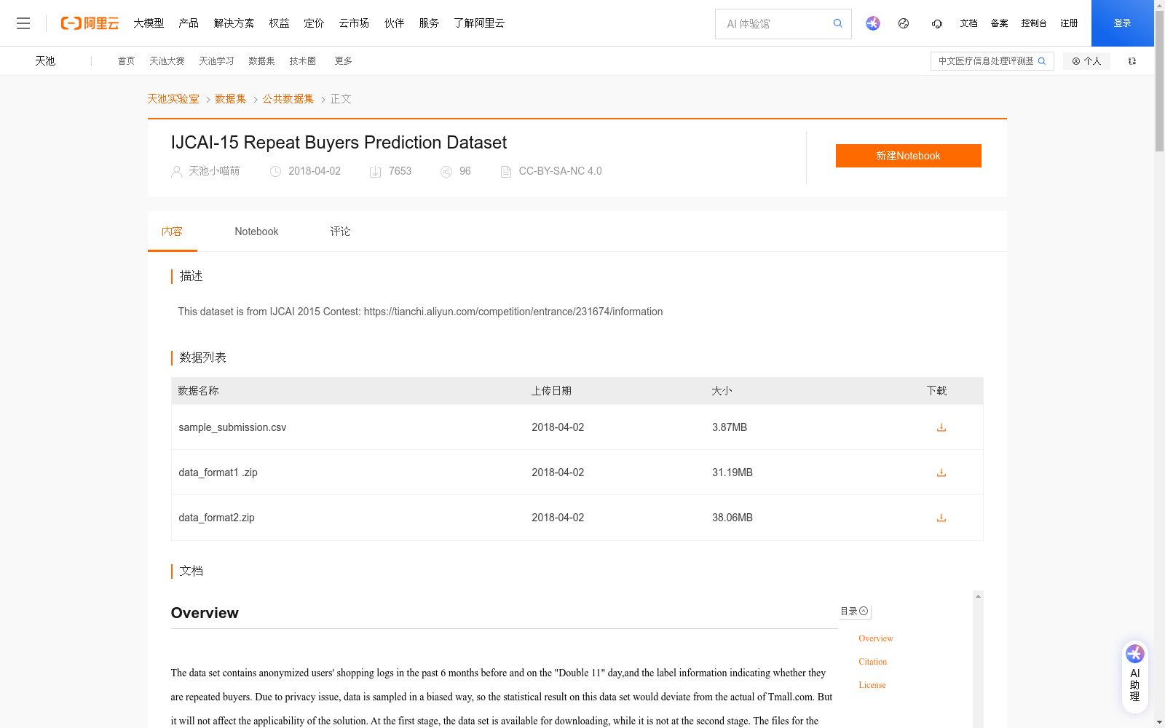This screenshot has height=728, width=1165.
Task: Open 技术圈 in Tianchi navigation
Action: 302,61
